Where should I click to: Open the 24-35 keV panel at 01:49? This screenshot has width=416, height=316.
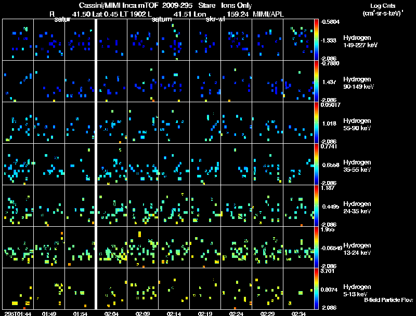pos(49,205)
